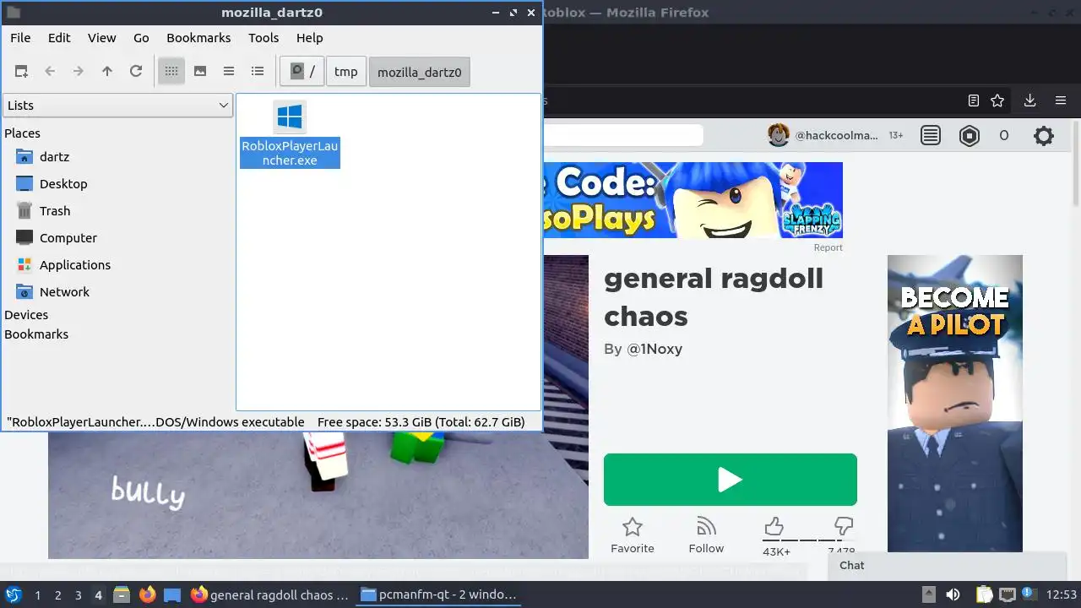
Task: Open the Help menu
Action: pos(310,38)
